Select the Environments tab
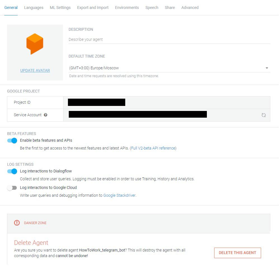The width and height of the screenshot is (279, 268). tap(127, 8)
